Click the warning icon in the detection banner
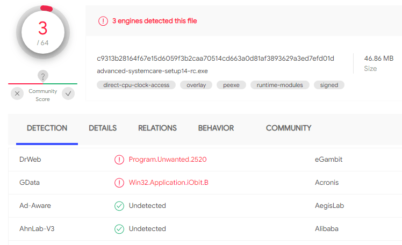 (x=103, y=21)
